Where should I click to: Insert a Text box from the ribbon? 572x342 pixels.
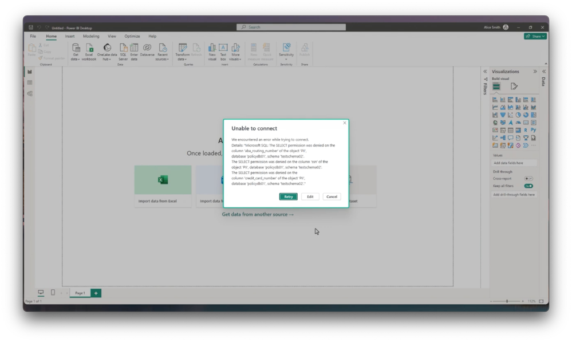[x=223, y=52]
